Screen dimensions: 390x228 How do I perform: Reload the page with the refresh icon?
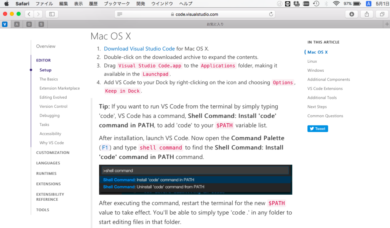[x=271, y=14]
